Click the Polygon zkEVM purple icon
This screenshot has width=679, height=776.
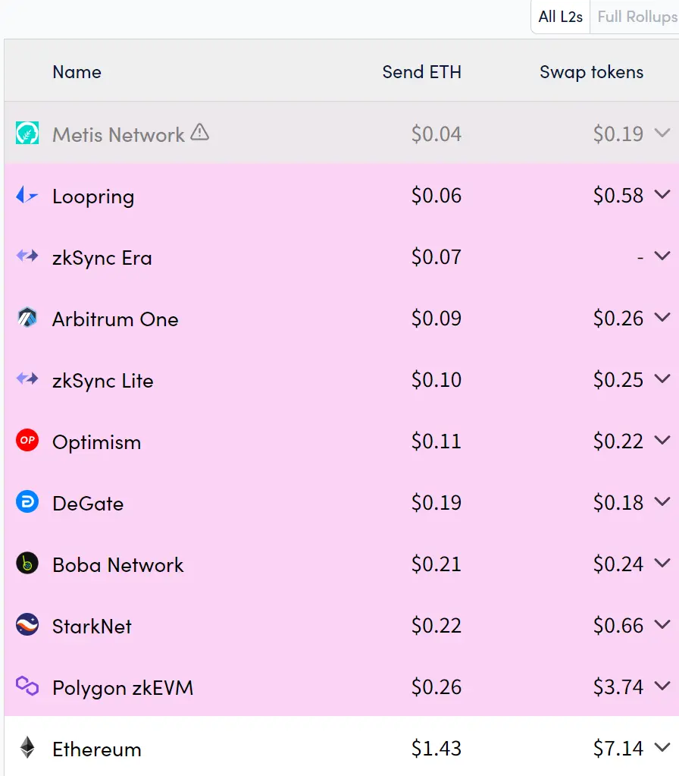pos(27,686)
